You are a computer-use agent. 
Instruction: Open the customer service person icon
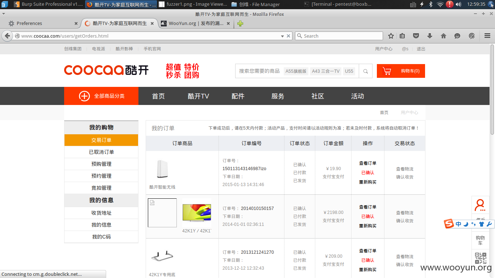click(480, 205)
